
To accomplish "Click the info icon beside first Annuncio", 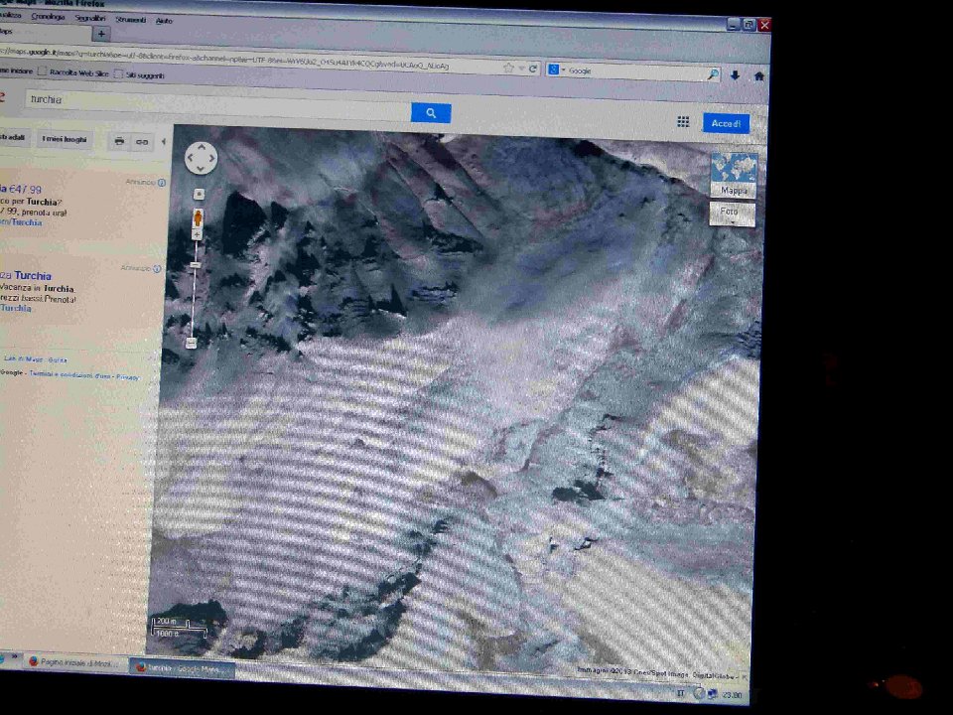I will point(162,183).
